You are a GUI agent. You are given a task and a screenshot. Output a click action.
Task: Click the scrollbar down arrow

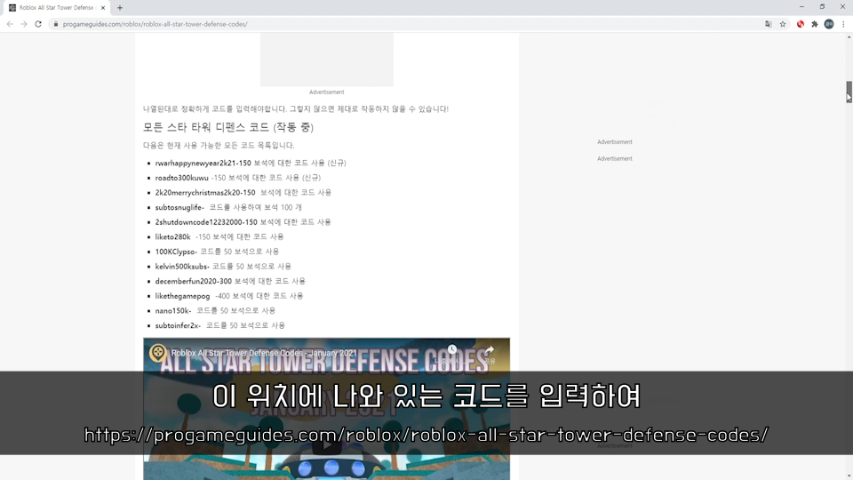(849, 476)
